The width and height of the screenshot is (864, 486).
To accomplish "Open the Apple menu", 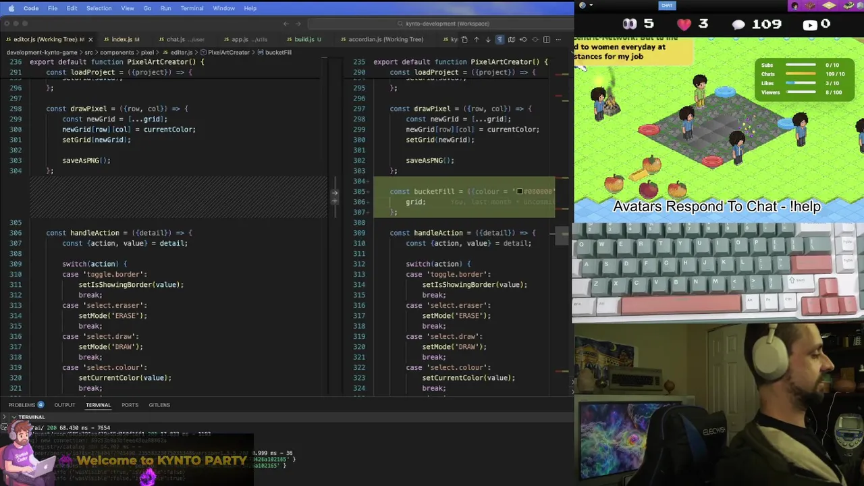I will click(11, 8).
